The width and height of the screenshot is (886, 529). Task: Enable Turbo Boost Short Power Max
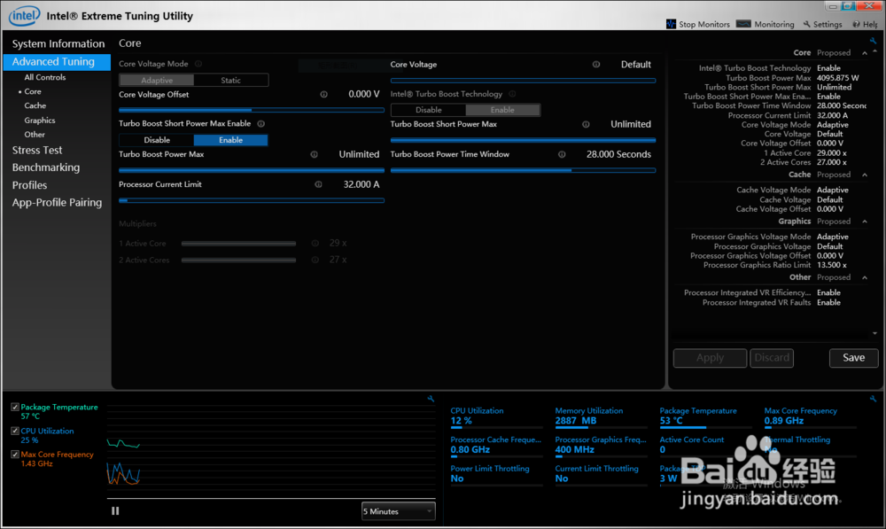click(x=230, y=140)
